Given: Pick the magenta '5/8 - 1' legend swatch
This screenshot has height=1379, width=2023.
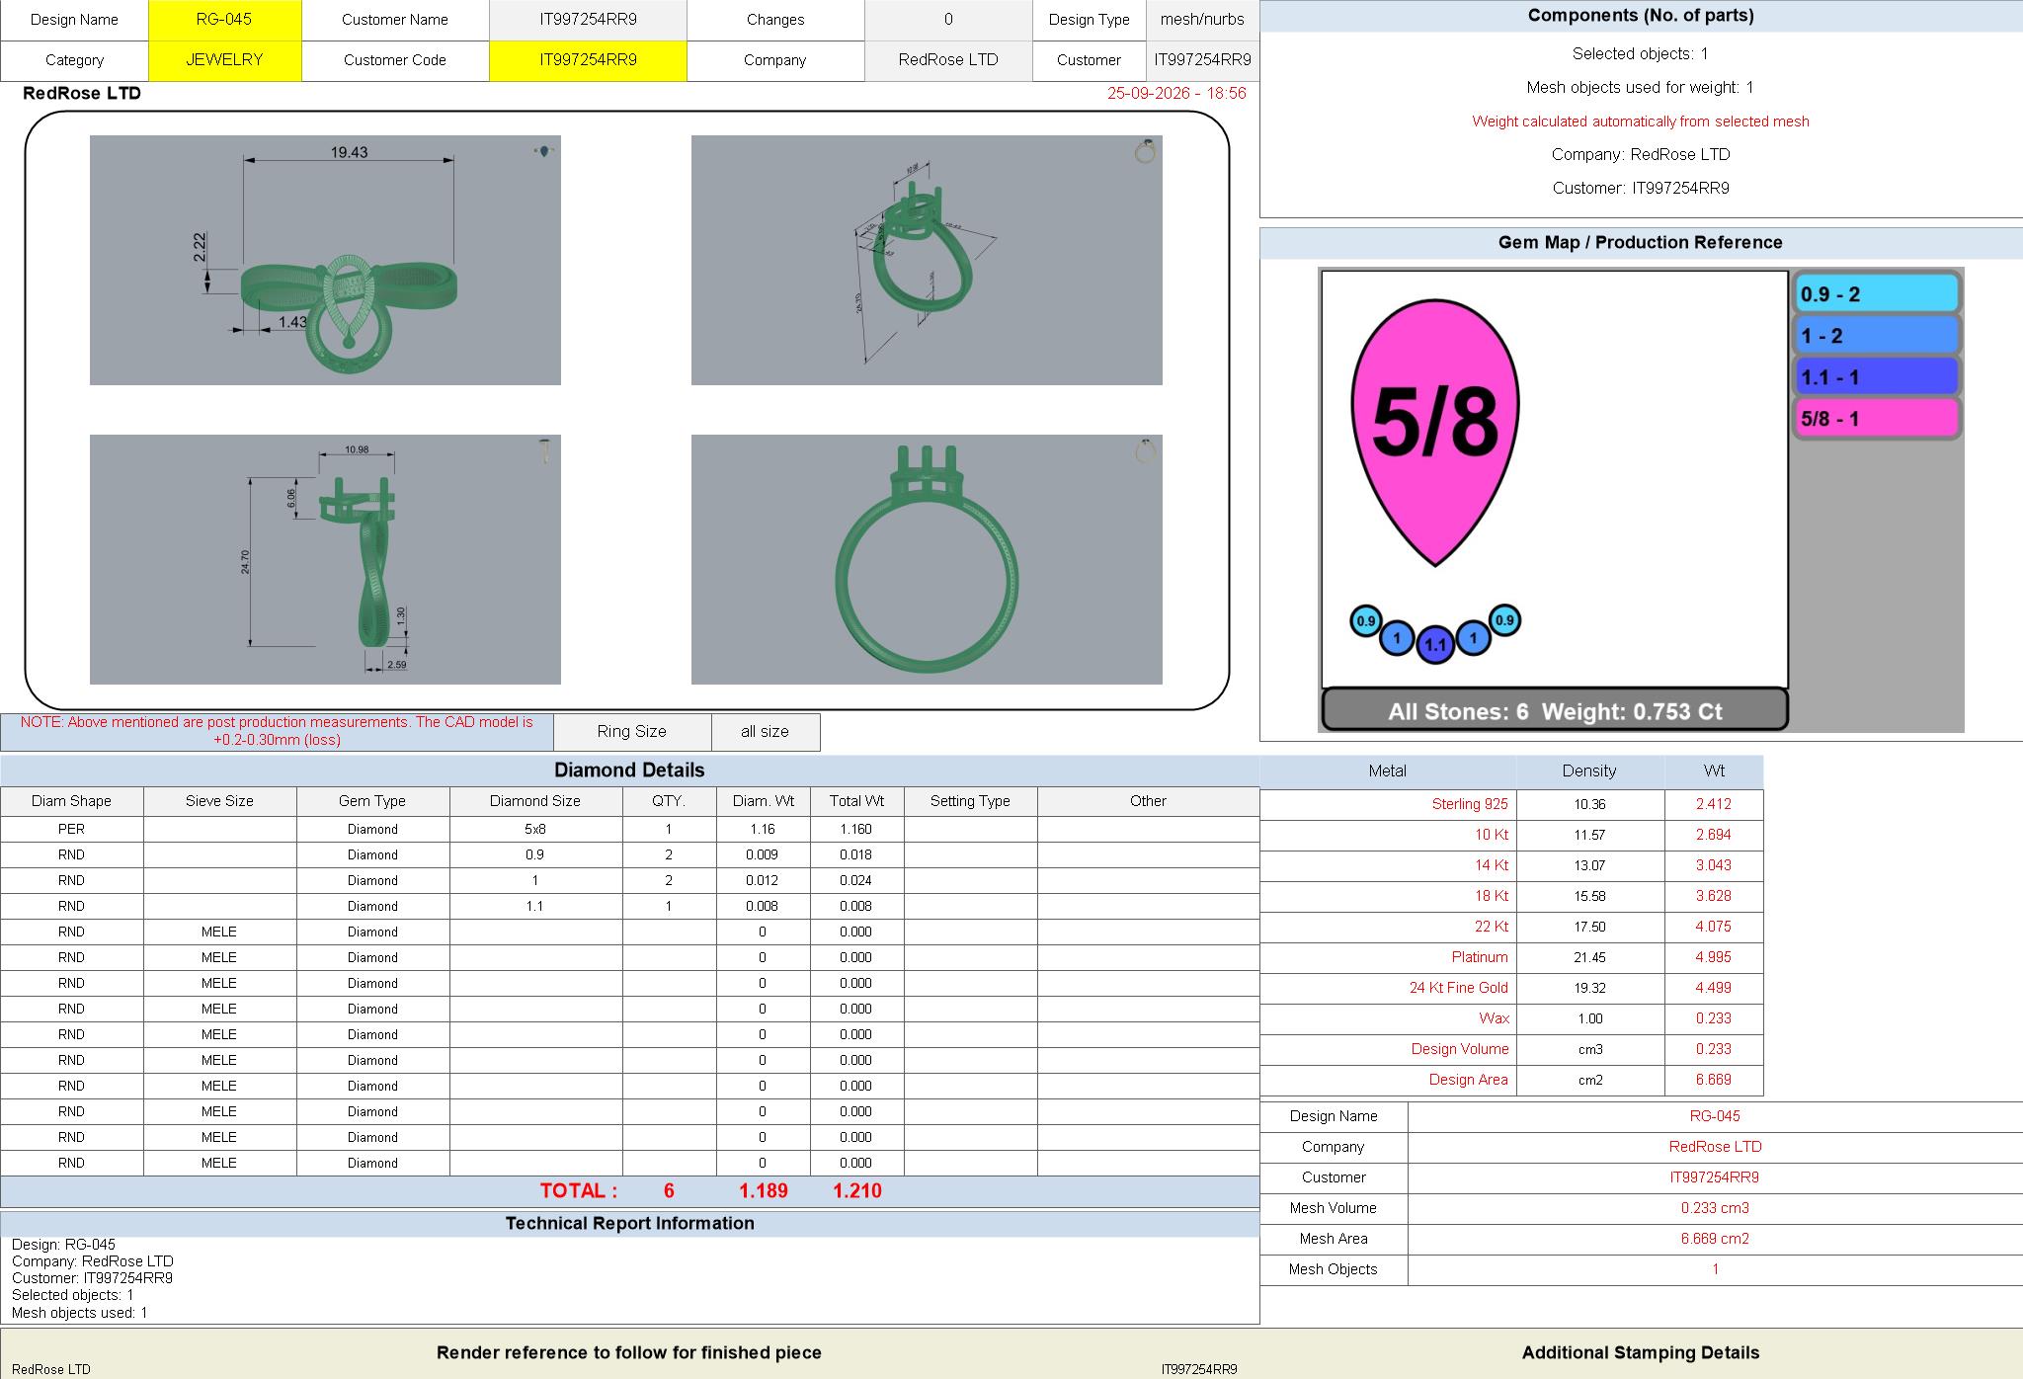Looking at the screenshot, I should click(1877, 419).
